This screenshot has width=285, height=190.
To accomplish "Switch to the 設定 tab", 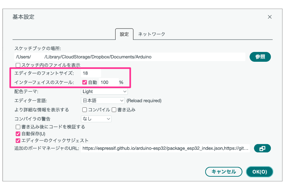I will coord(124,34).
